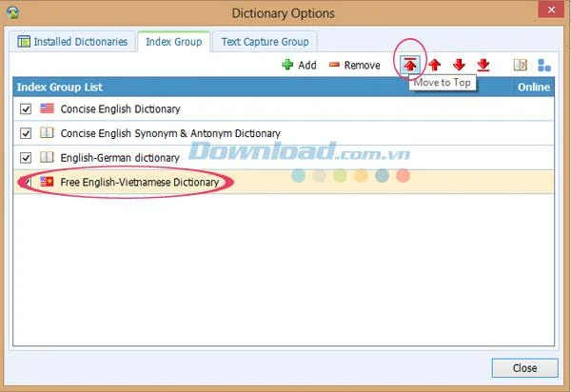The image size is (571, 392).
Task: Toggle Concise English Synonym & Antonym Dictionary checkbox
Action: point(26,133)
